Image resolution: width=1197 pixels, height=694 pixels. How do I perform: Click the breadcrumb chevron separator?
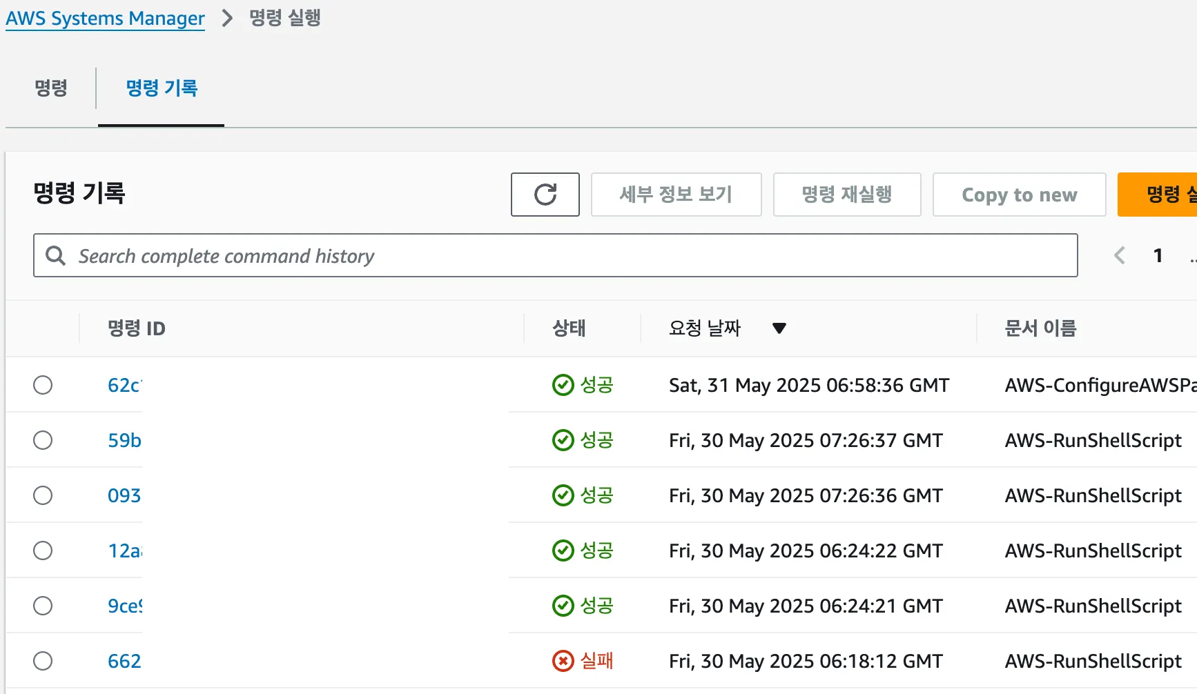[x=227, y=18]
